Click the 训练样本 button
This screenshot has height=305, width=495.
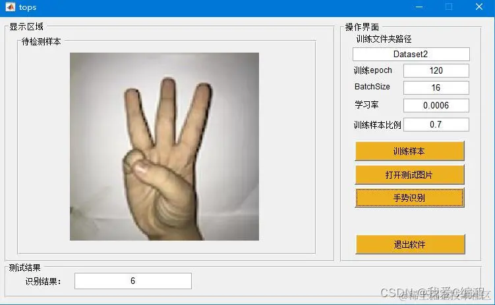[x=409, y=151]
